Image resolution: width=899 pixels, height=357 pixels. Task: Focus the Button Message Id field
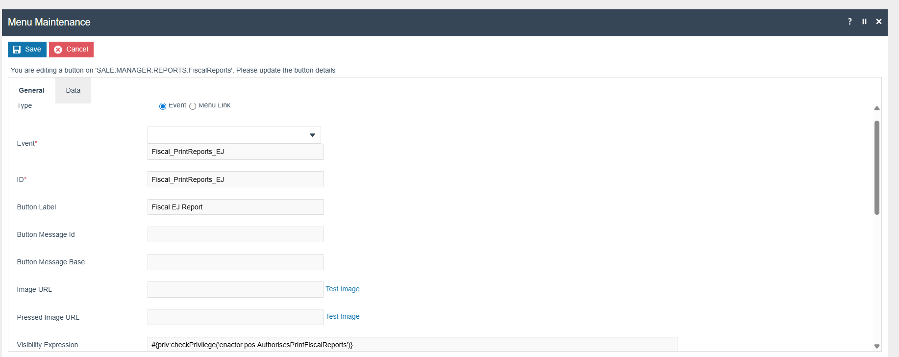point(235,234)
